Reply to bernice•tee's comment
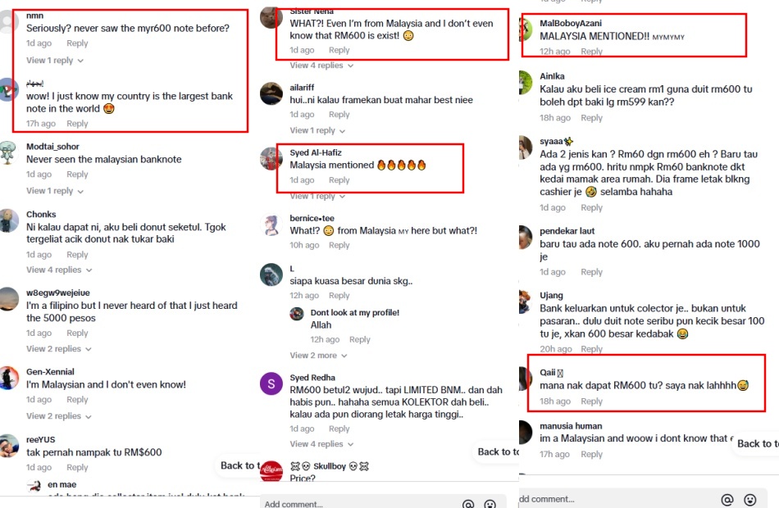Screen dimensions: 779x508 (339, 245)
